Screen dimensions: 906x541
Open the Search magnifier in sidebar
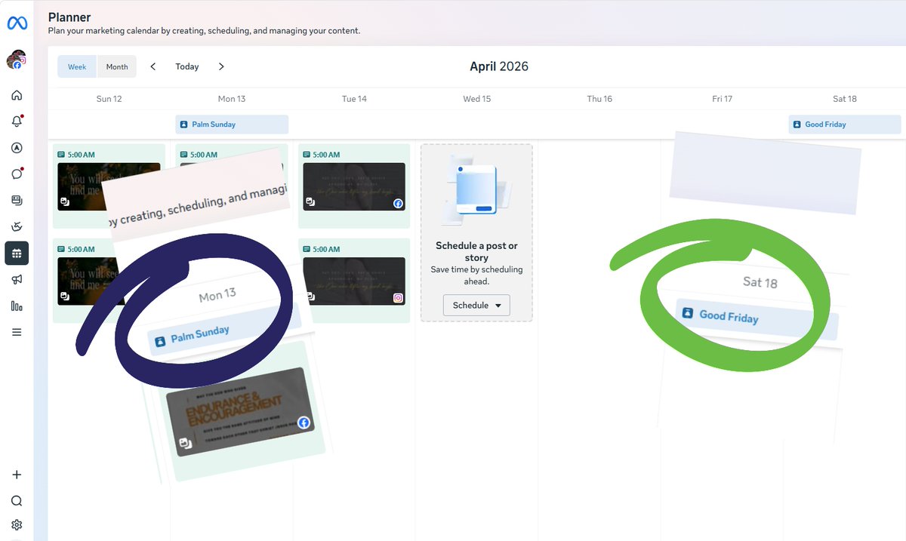click(17, 501)
